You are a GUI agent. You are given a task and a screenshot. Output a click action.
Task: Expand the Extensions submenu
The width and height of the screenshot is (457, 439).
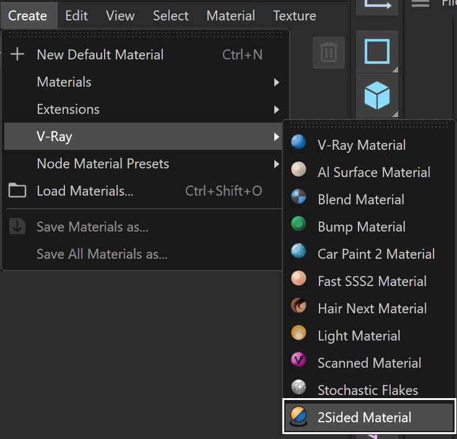pyautogui.click(x=143, y=110)
